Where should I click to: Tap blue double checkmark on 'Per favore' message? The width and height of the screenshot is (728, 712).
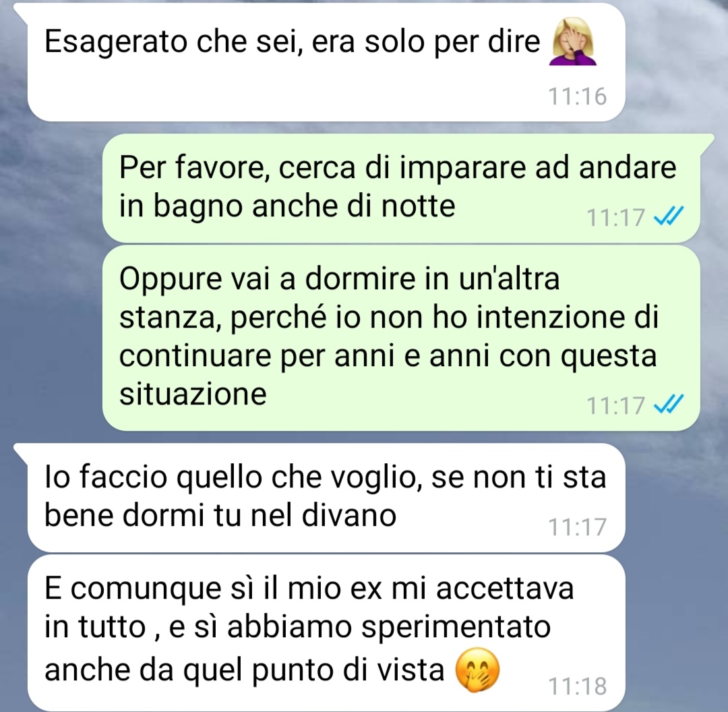coord(668,216)
